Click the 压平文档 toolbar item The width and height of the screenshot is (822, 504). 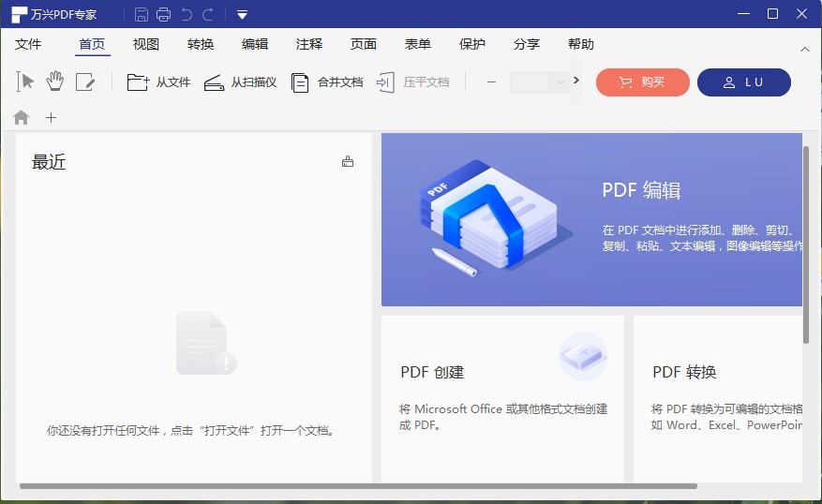pos(412,82)
